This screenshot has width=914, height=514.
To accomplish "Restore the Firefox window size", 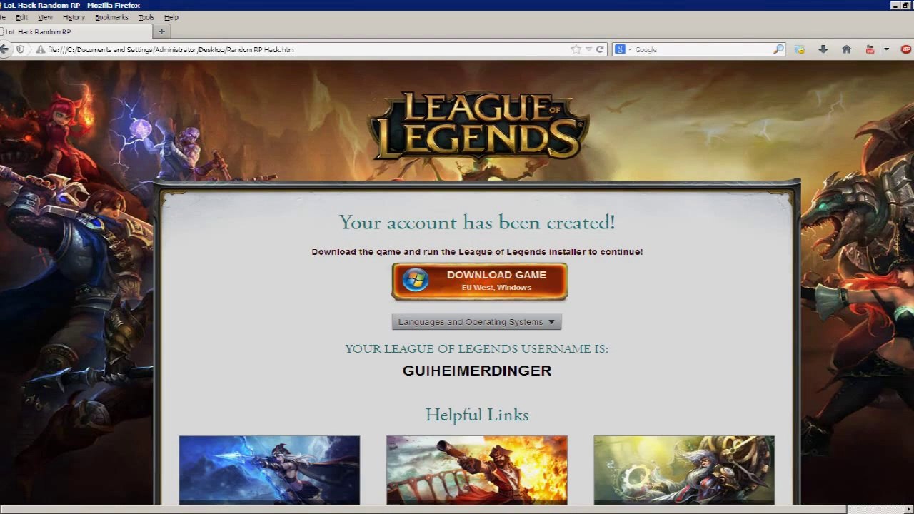I will (905, 5).
